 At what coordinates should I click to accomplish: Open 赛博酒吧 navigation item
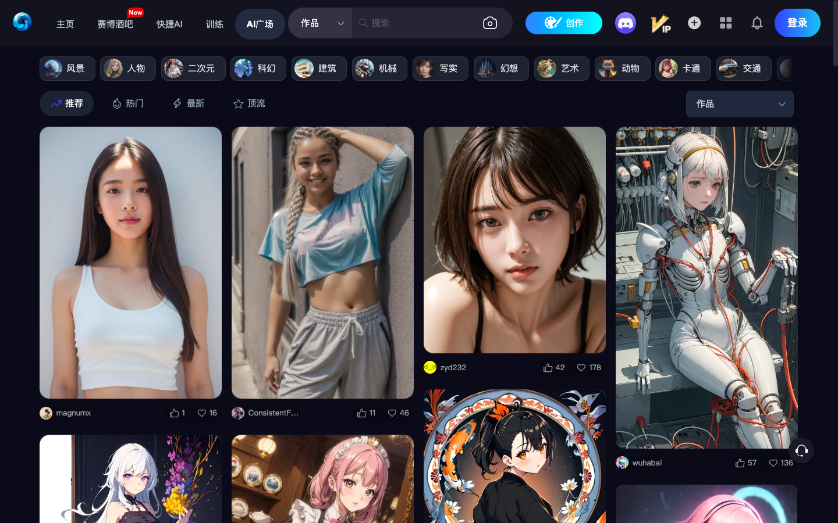[x=115, y=24]
